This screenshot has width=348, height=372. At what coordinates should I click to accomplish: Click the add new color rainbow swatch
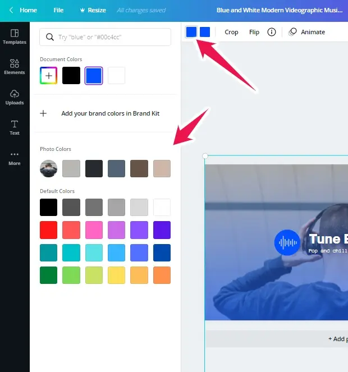tap(49, 76)
